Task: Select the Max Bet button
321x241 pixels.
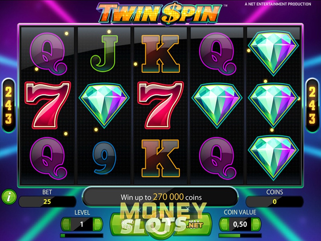Action: pos(194,225)
